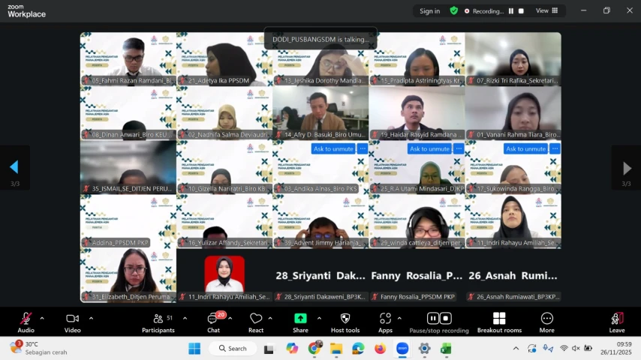Click the Leave meeting button

[617, 322]
